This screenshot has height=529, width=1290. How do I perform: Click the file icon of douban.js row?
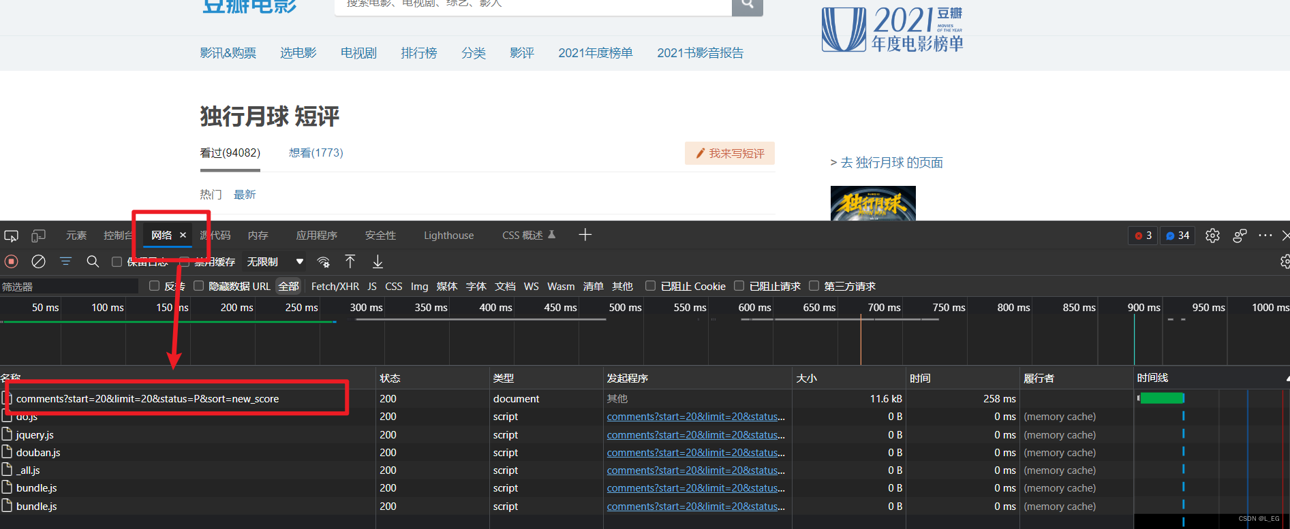click(7, 452)
